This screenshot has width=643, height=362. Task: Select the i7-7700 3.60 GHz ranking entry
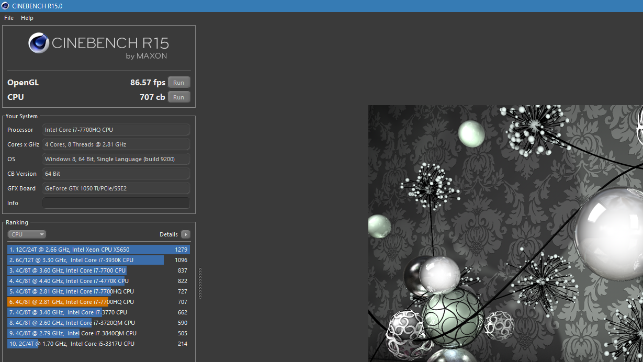tap(98, 270)
